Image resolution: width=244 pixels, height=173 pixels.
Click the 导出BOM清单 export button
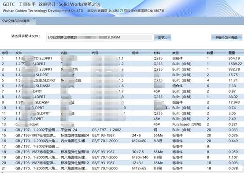226,38
